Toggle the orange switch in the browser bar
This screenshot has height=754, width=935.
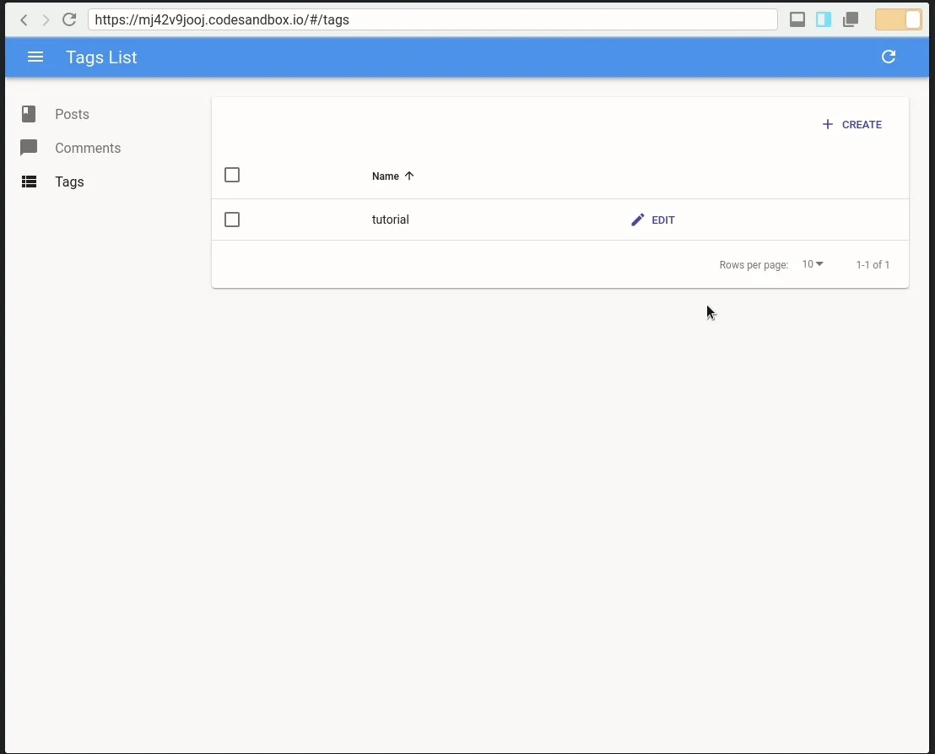click(x=898, y=19)
